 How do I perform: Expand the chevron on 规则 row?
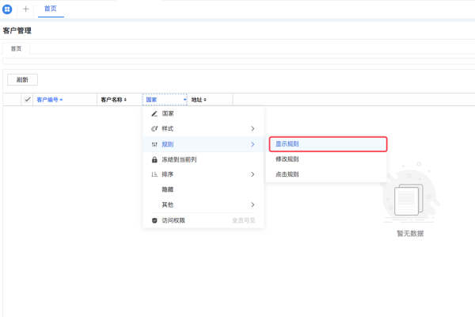[x=253, y=144]
